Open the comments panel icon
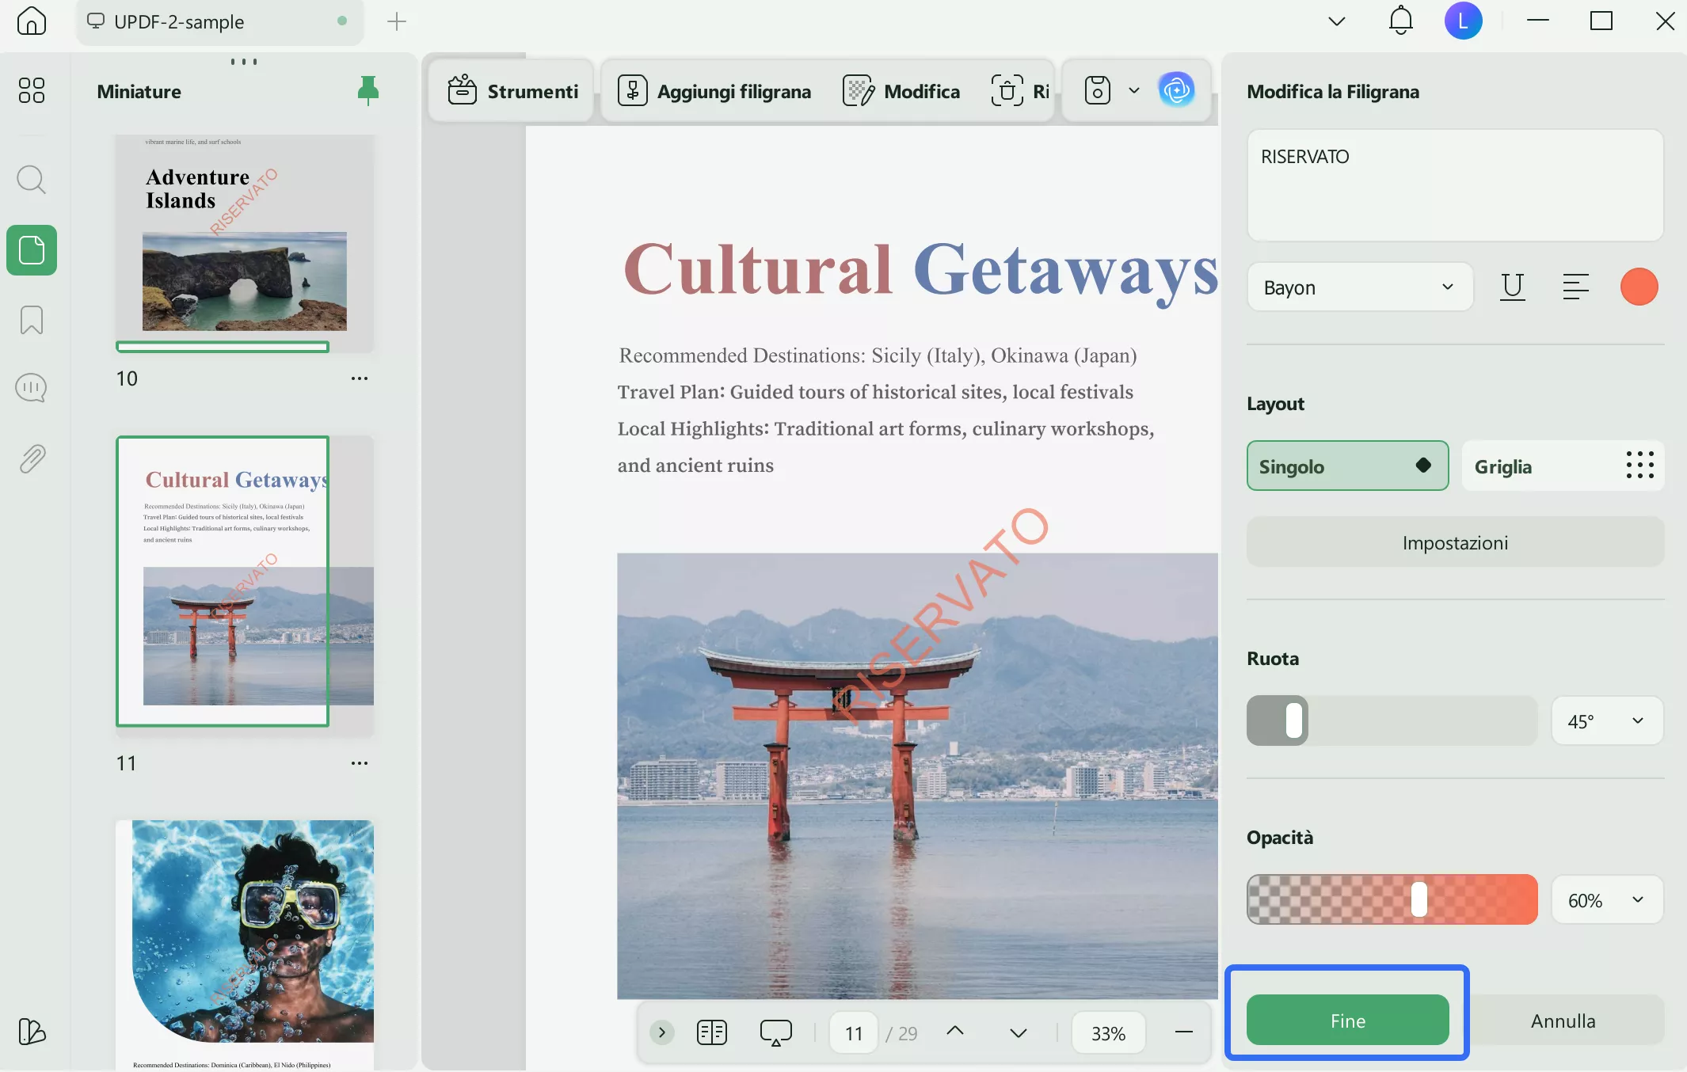The image size is (1687, 1072). (x=32, y=388)
